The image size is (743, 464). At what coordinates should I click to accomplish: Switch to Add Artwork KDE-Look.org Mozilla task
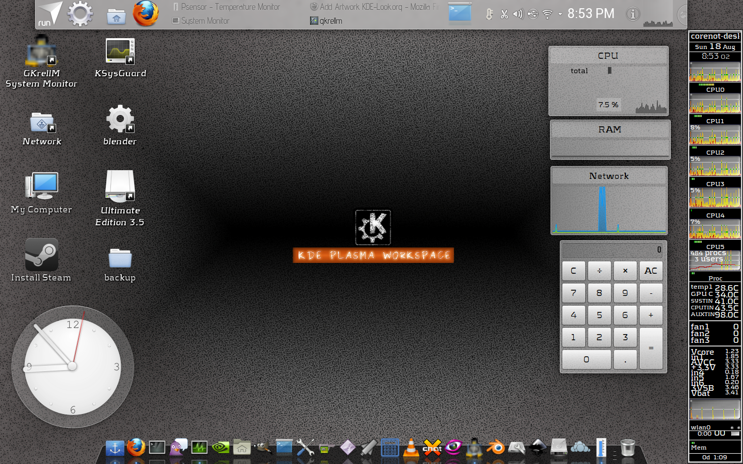(x=374, y=7)
